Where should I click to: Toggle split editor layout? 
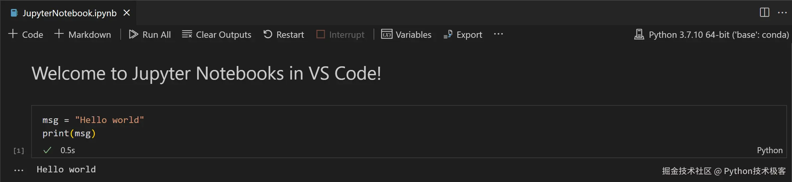point(764,13)
